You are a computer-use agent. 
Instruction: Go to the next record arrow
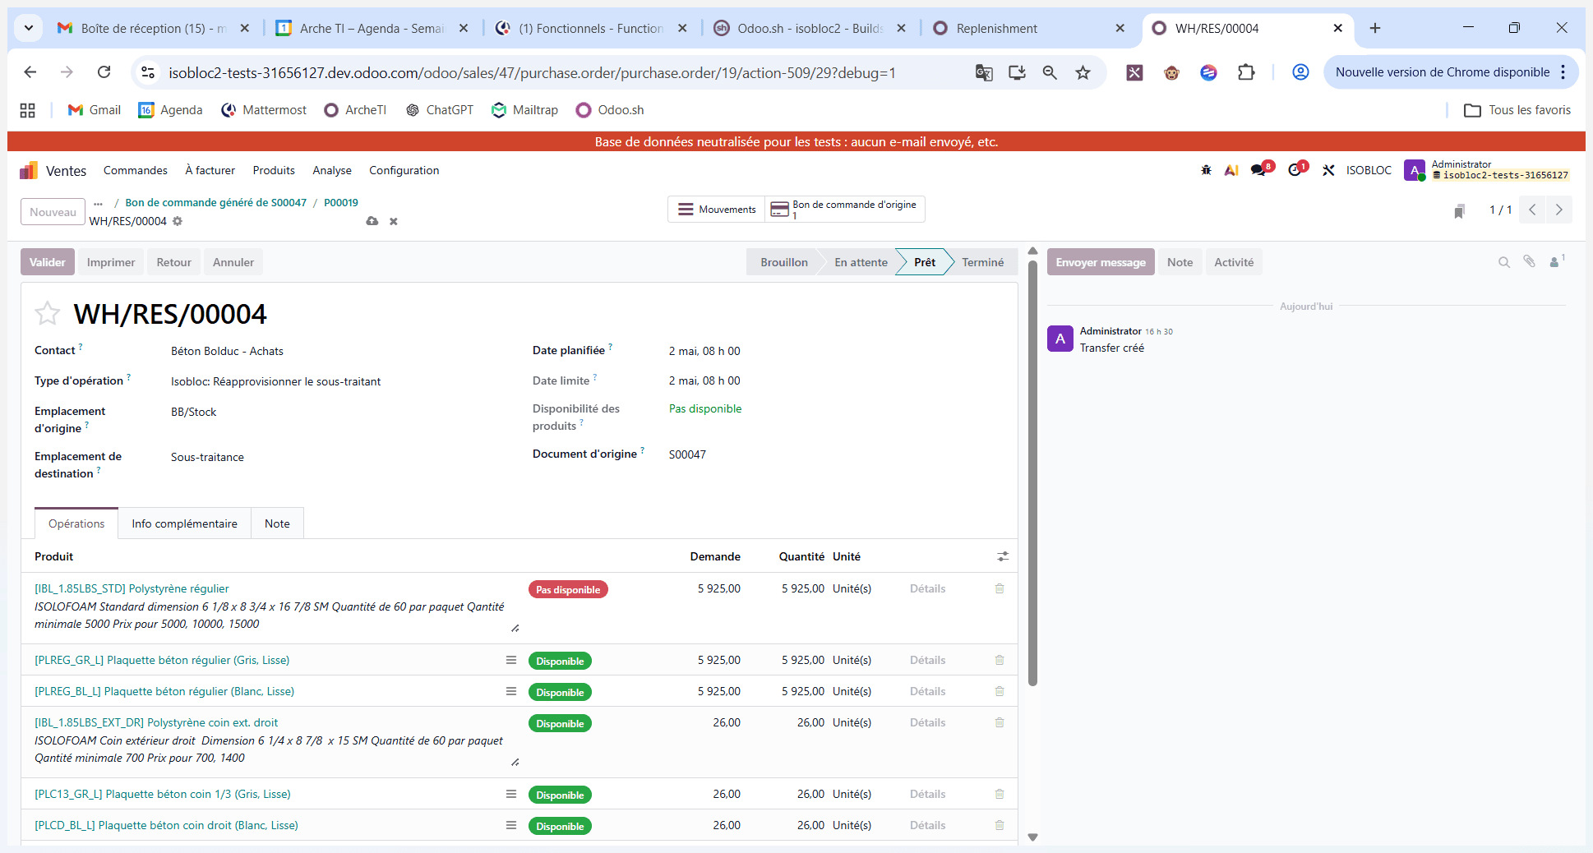1559,210
